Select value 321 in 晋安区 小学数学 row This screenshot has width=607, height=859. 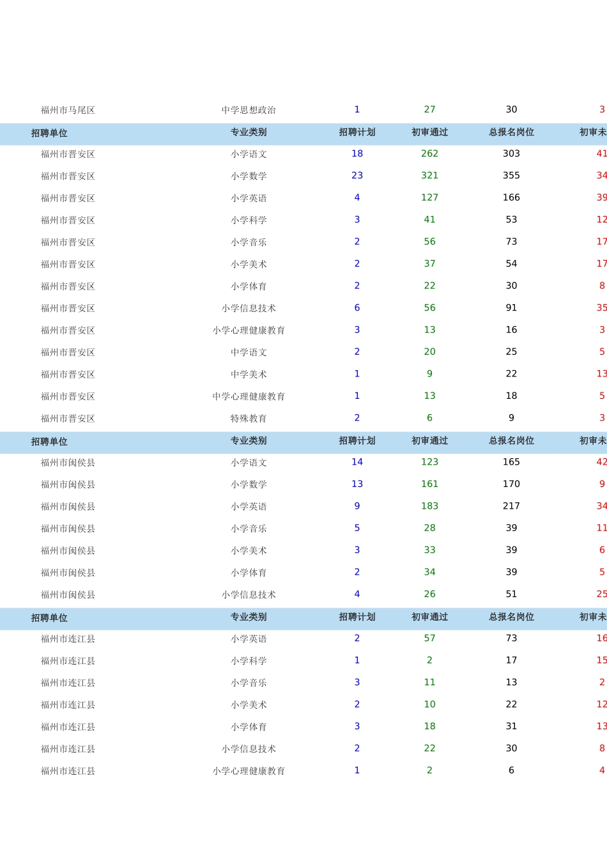[429, 176]
